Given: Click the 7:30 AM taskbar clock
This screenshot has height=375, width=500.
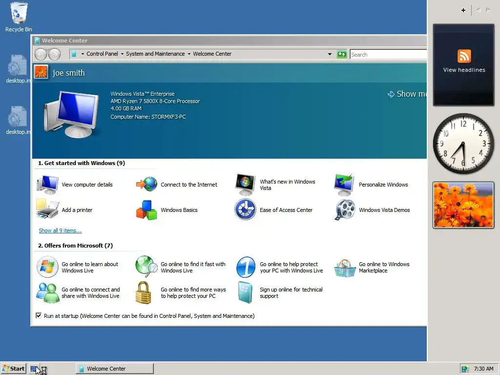Looking at the screenshot, I should coord(483,369).
